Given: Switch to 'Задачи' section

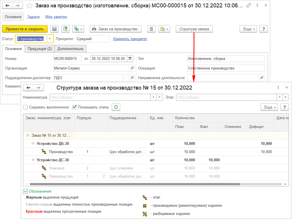Looking at the screenshot, I should (x=33, y=17).
